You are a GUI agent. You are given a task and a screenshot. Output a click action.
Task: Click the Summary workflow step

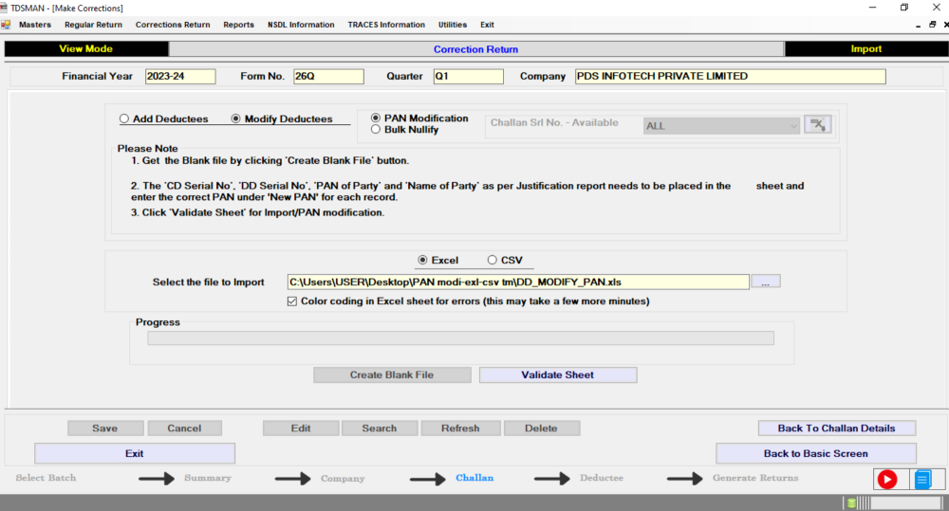pyautogui.click(x=208, y=478)
